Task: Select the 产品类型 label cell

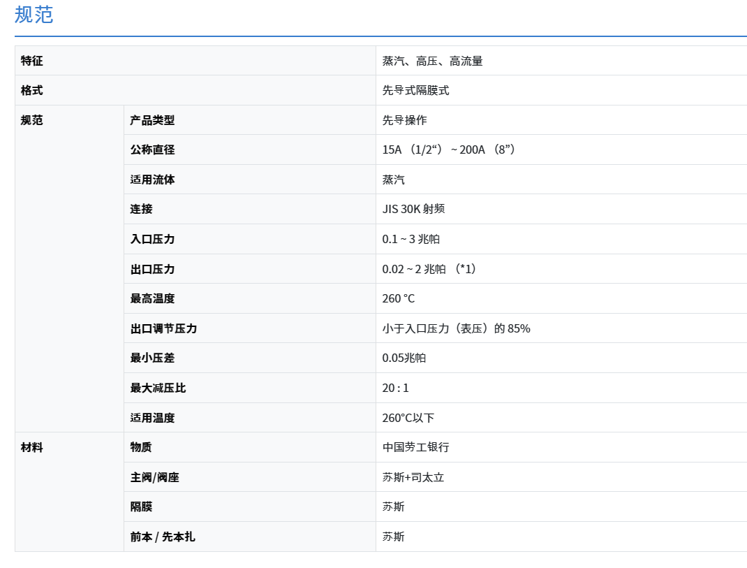Action: tap(152, 120)
